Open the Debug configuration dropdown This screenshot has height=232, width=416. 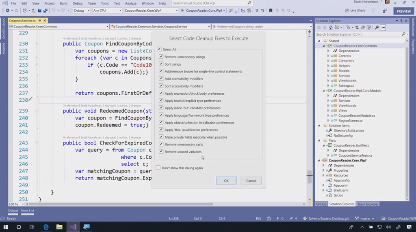point(82,11)
